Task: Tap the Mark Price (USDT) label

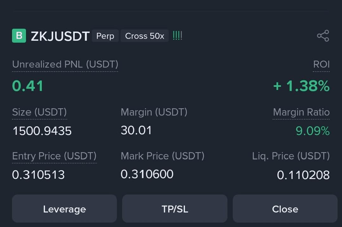Action: [162, 156]
